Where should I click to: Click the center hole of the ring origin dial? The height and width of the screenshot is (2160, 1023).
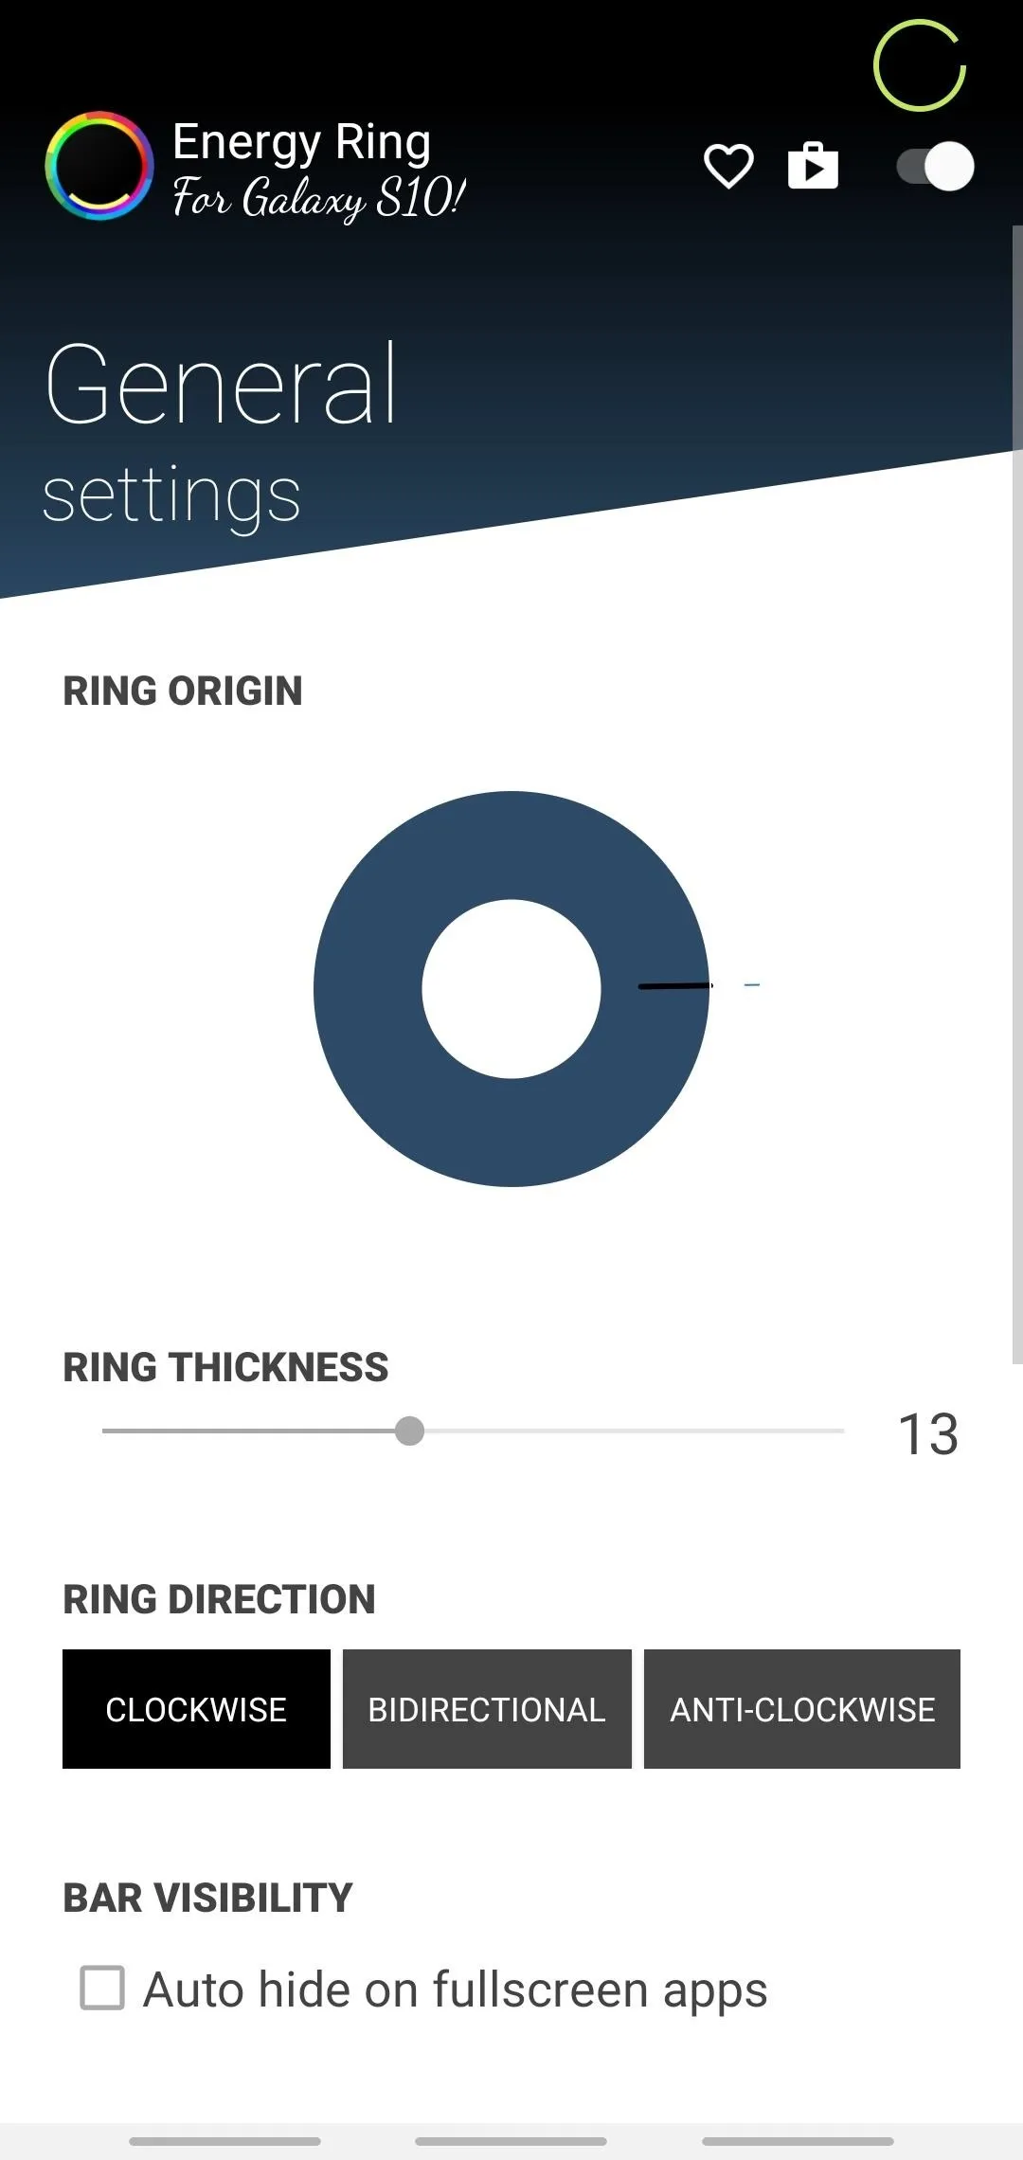click(511, 989)
